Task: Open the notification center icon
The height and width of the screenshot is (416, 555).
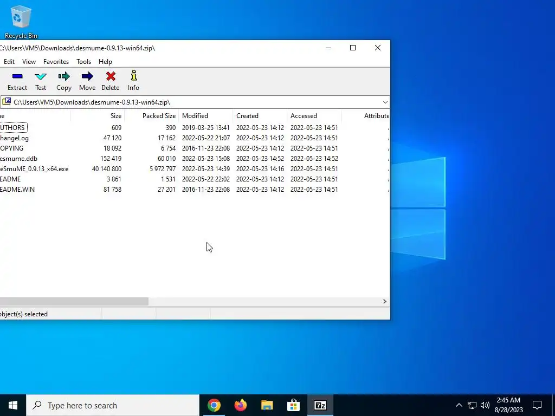Action: click(x=537, y=405)
